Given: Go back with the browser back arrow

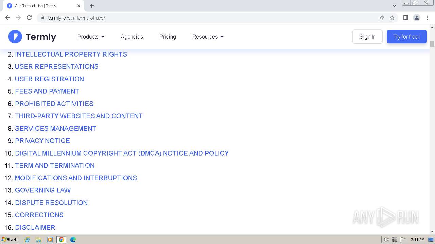Looking at the screenshot, I should [x=7, y=18].
